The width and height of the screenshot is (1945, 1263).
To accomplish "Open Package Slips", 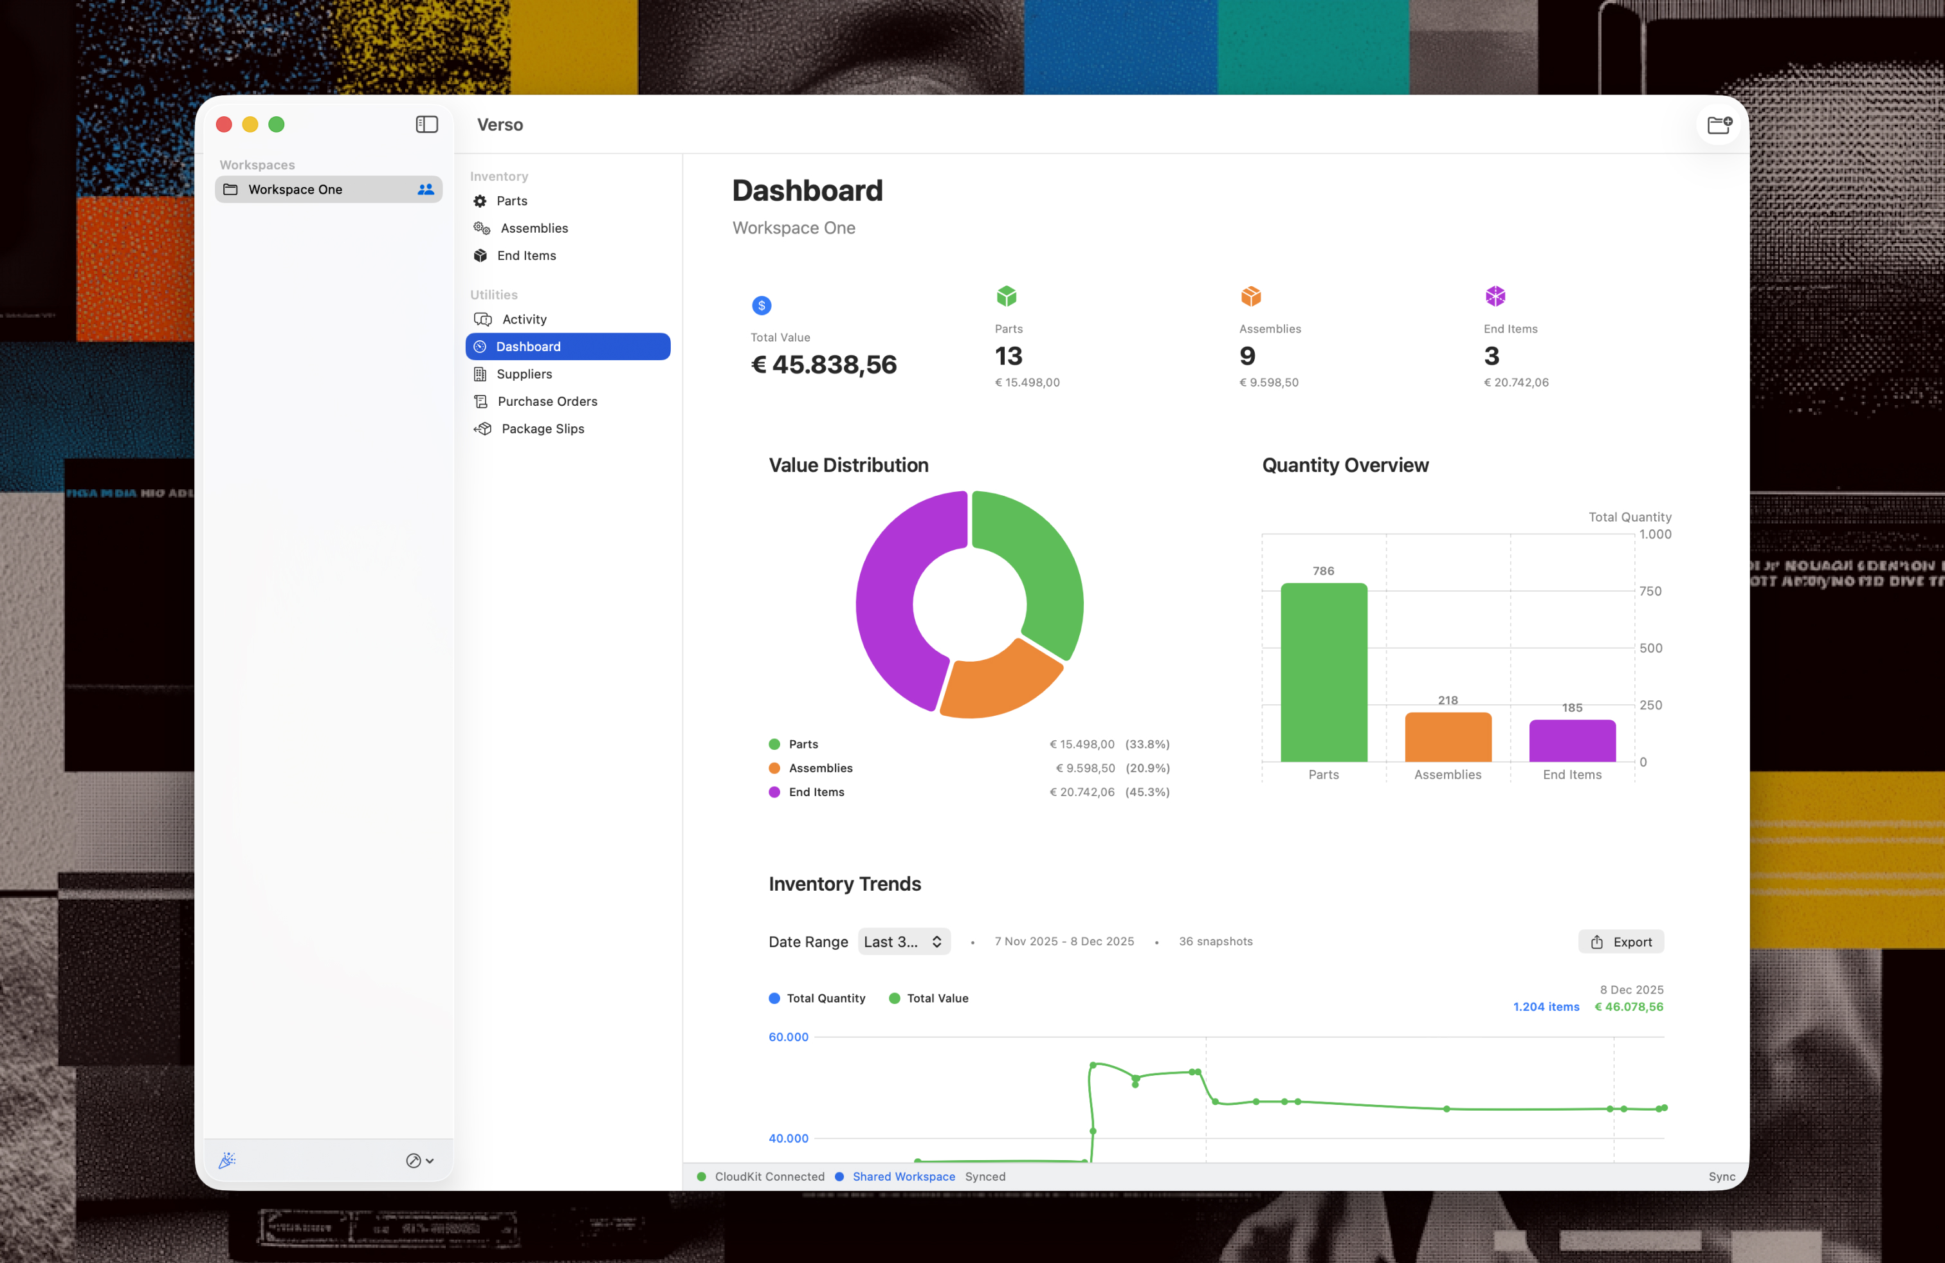I will click(542, 429).
